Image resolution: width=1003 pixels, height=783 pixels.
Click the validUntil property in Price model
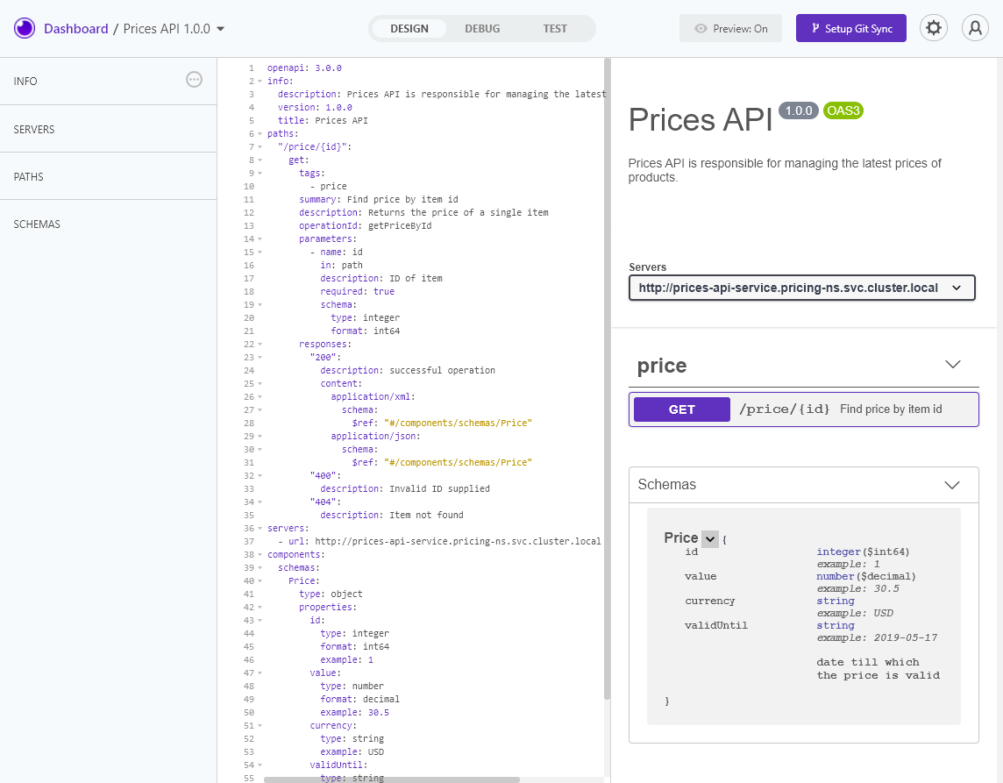(x=715, y=626)
